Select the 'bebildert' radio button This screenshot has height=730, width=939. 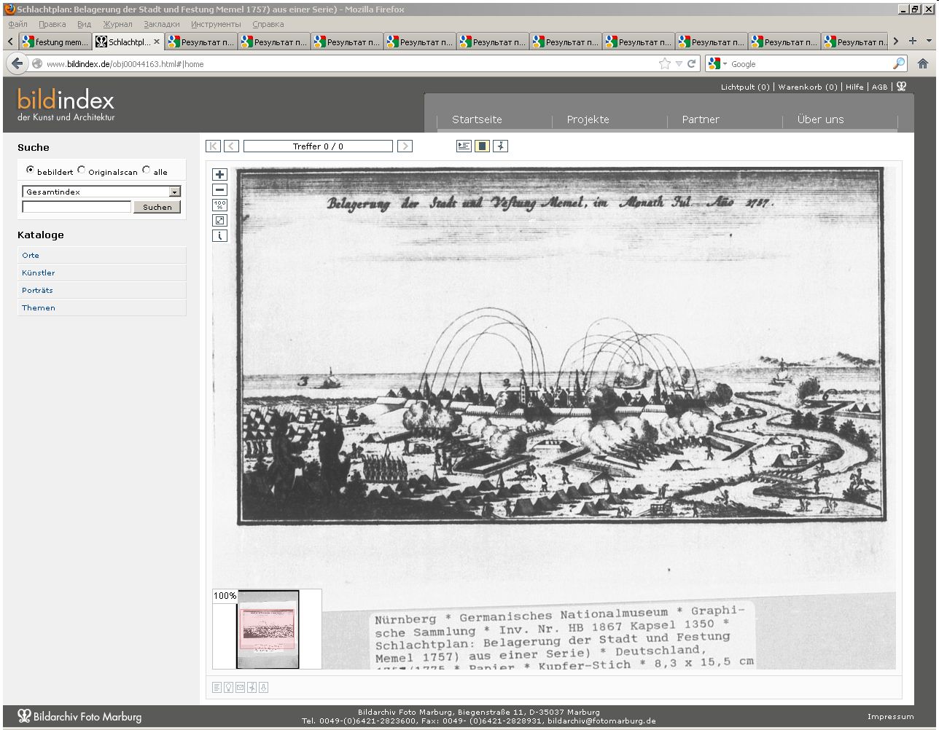(x=30, y=170)
